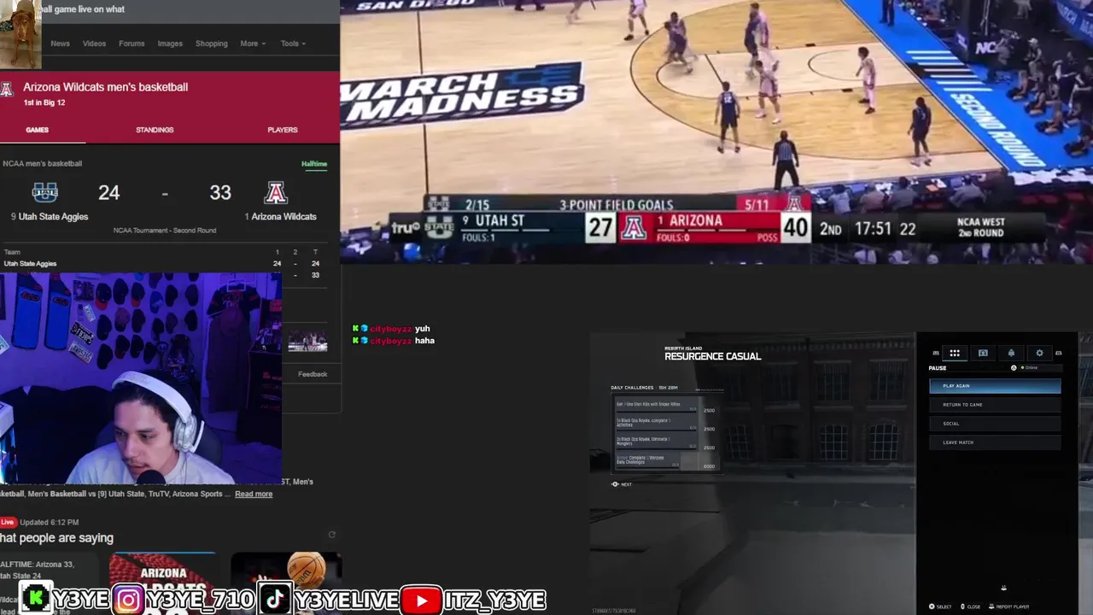Click NEXT under daily challenges
1093x615 pixels.
coord(622,484)
